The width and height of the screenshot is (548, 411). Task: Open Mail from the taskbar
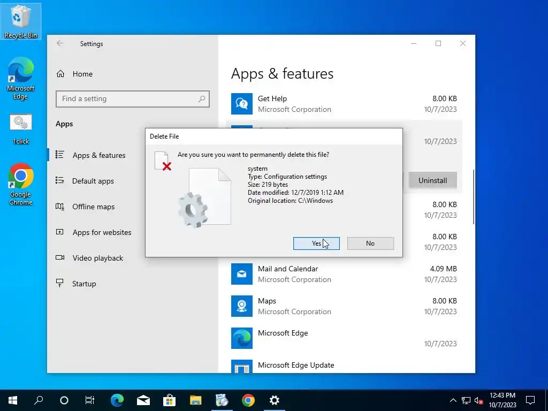[143, 400]
